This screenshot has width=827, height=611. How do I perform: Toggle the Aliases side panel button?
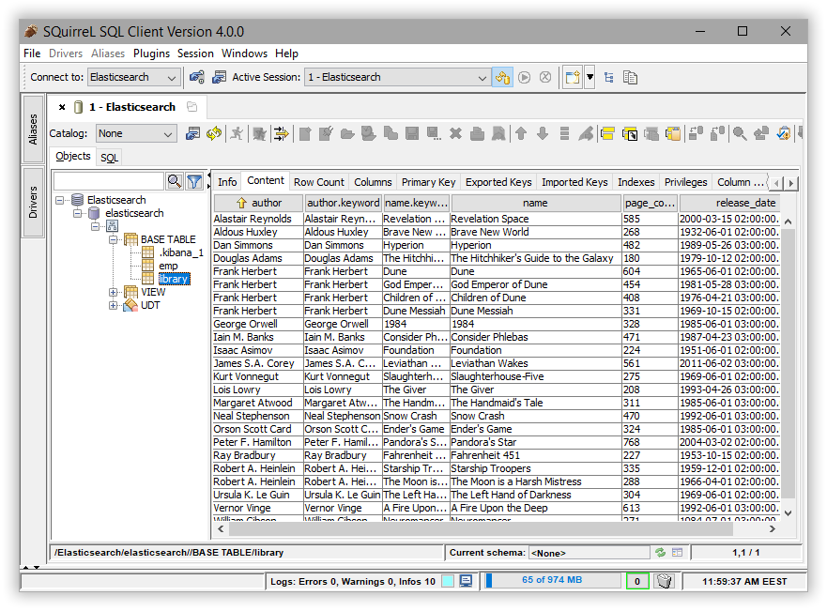point(33,130)
